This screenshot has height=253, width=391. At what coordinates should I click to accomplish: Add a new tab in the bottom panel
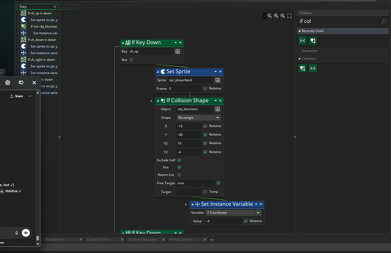coord(211,240)
